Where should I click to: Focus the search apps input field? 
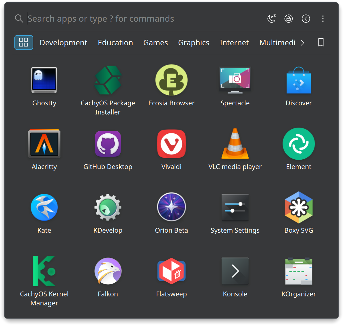point(144,18)
